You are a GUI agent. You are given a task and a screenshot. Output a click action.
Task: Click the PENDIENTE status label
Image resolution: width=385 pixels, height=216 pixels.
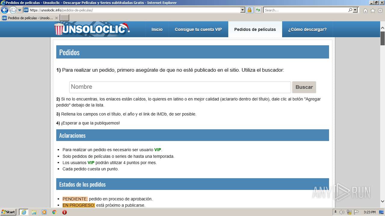pyautogui.click(x=75, y=199)
